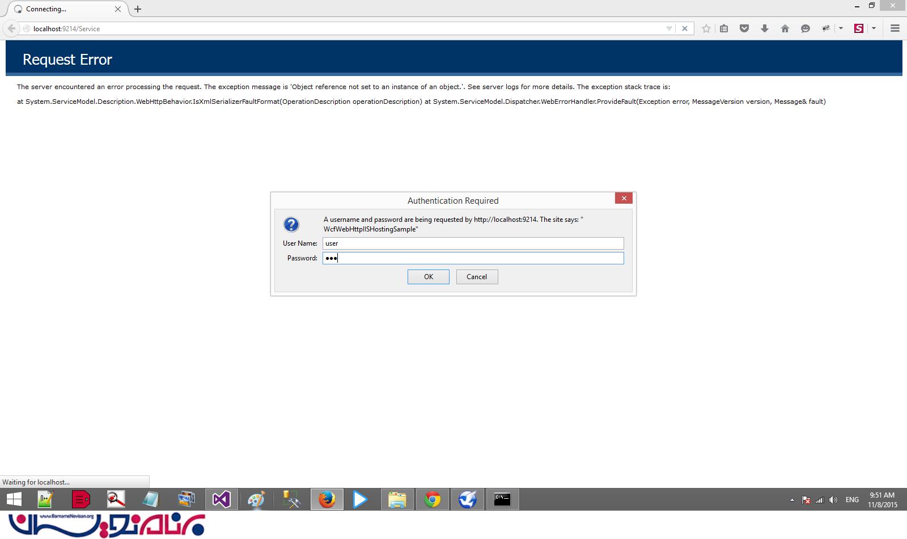The height and width of the screenshot is (539, 907).
Task: Open a new browser tab
Action: click(x=137, y=9)
